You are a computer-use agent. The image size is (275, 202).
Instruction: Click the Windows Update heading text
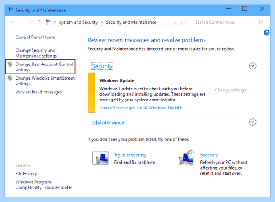pos(117,80)
